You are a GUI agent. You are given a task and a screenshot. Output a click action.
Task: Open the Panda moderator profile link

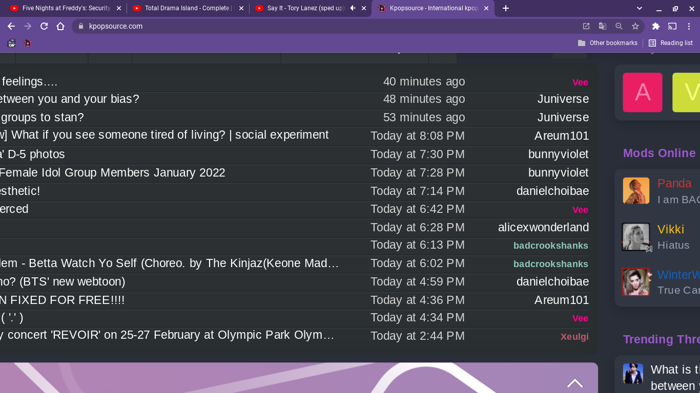(x=674, y=183)
